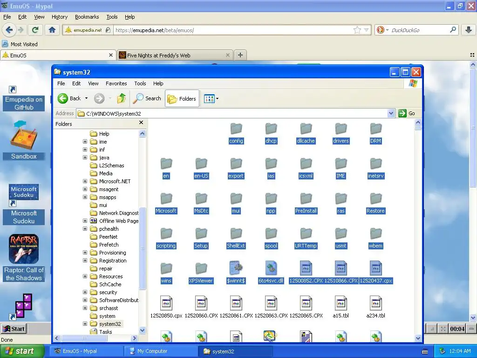Switch to My Computer taskbar item
477x358 pixels.
click(x=161, y=351)
